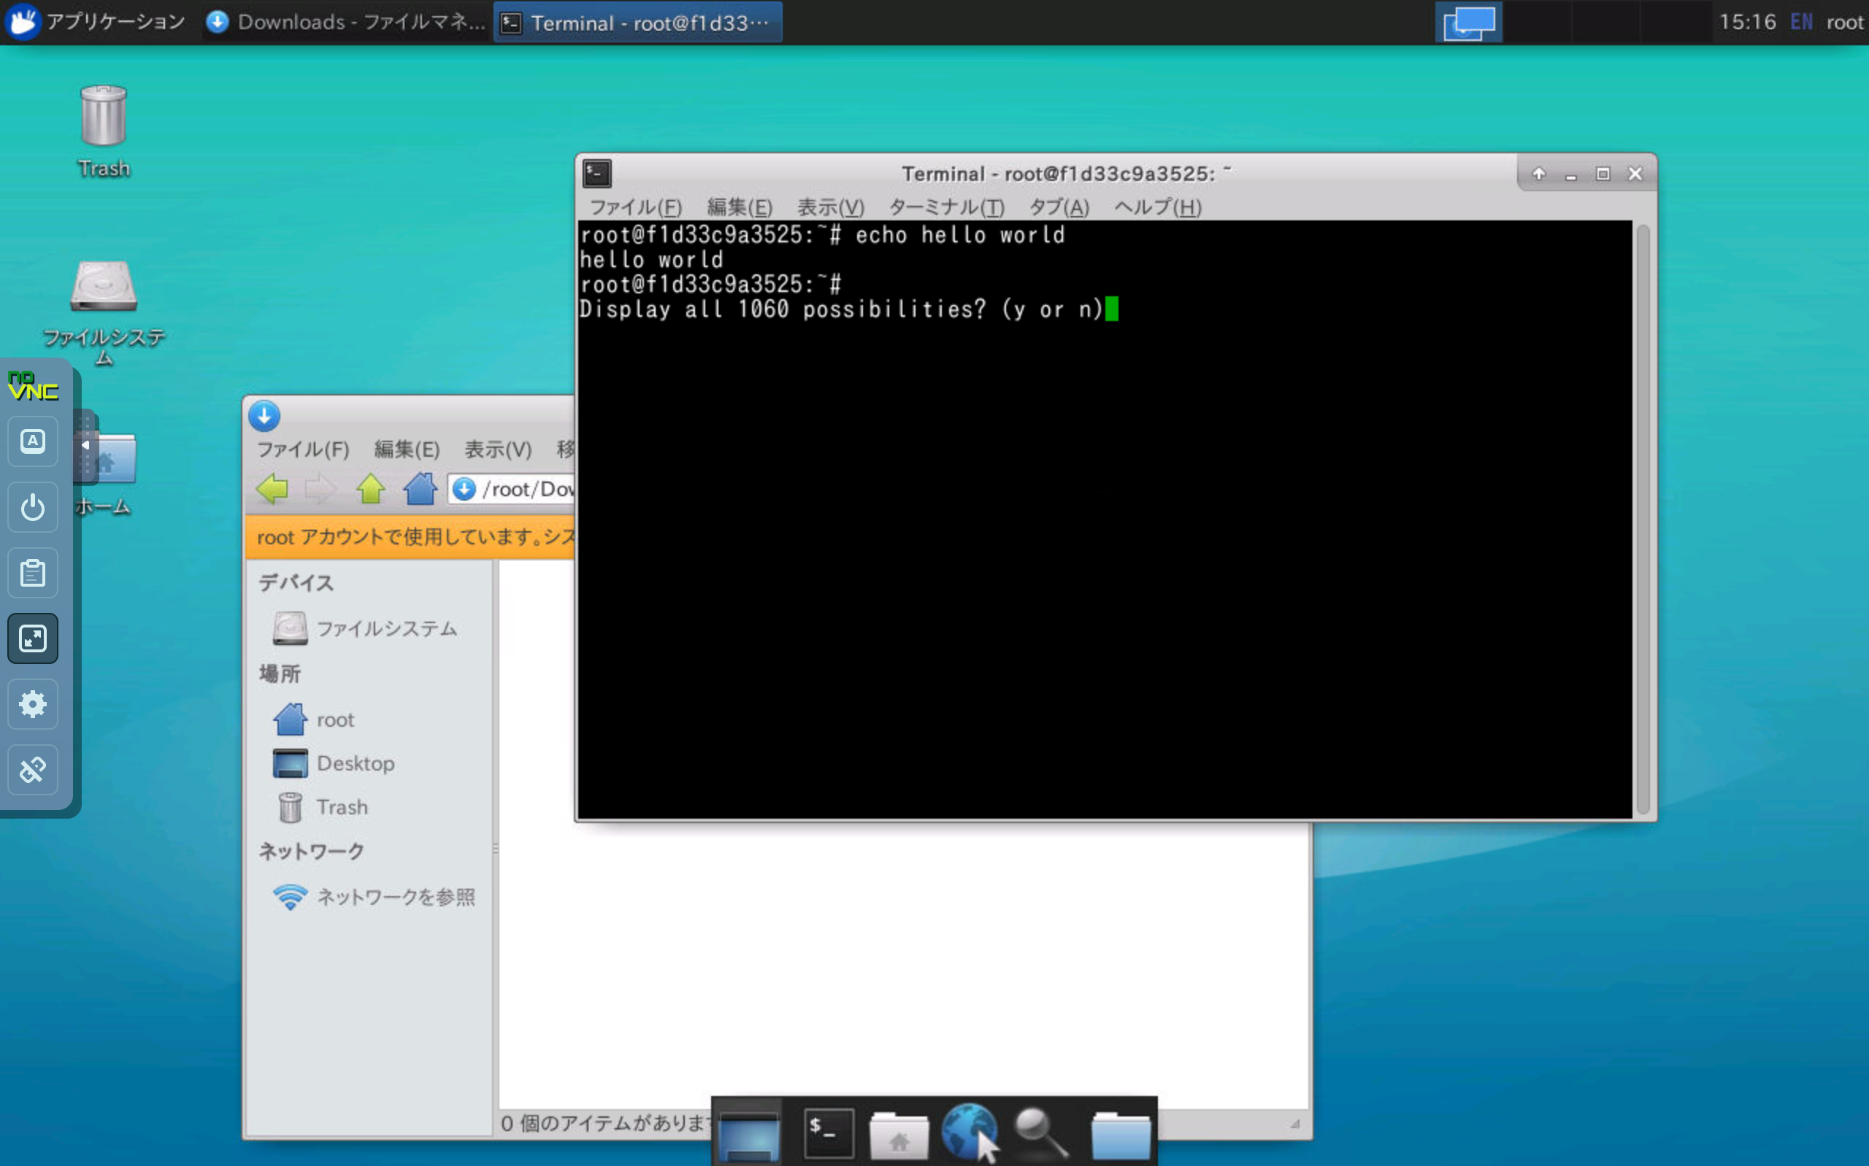Open the noVNC clipboard panel
The image size is (1869, 1166).
(32, 573)
